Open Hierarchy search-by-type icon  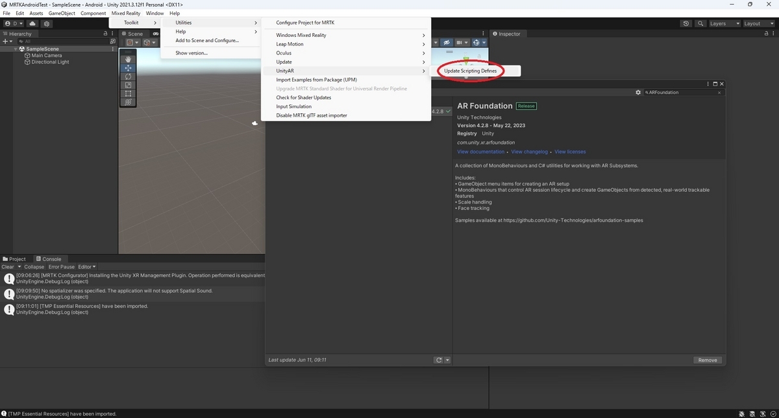[x=112, y=41]
